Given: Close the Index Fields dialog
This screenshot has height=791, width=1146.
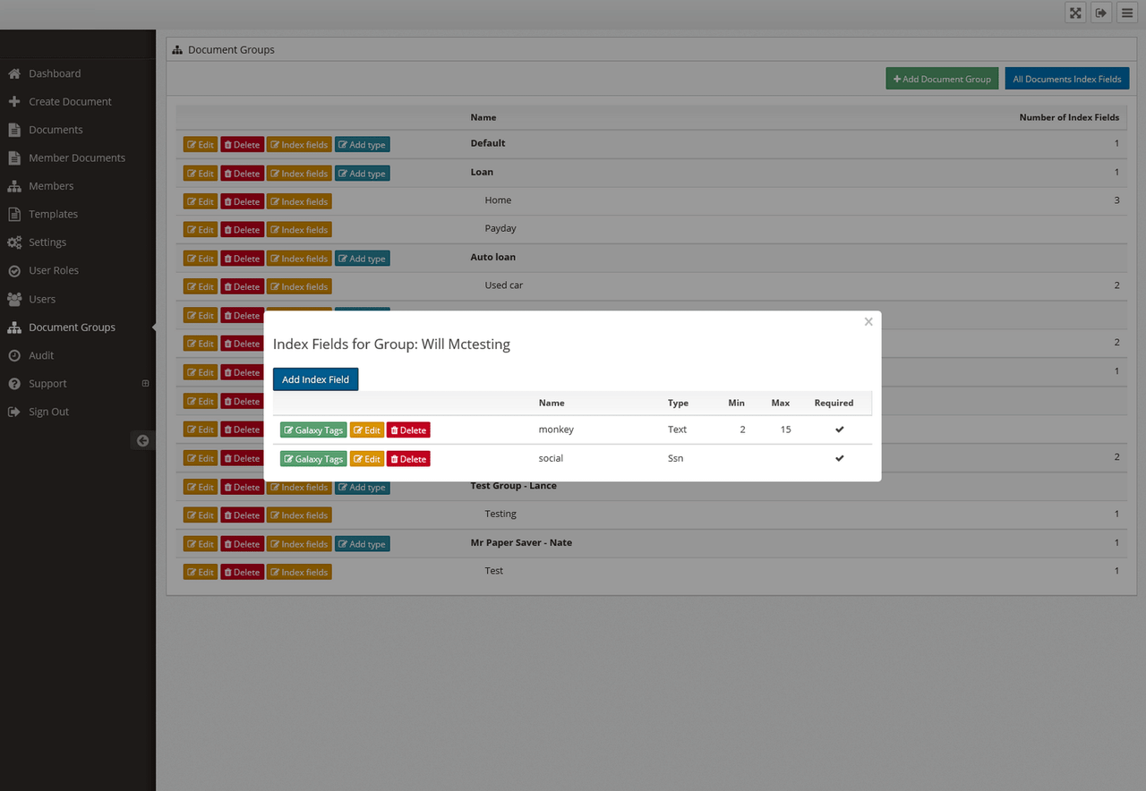Looking at the screenshot, I should click(x=868, y=322).
